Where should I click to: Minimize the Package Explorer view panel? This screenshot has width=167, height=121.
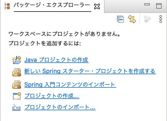tap(147, 4)
